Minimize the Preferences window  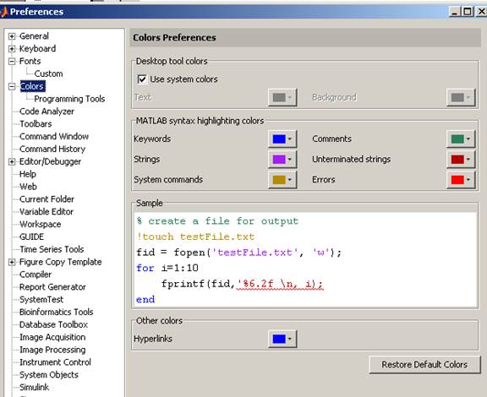(x=454, y=12)
